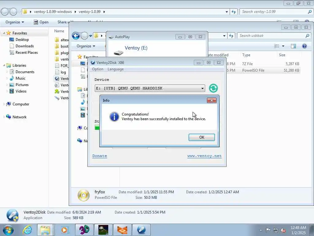Open Downloads in Favorites list
The image size is (314, 236).
pos(25,46)
